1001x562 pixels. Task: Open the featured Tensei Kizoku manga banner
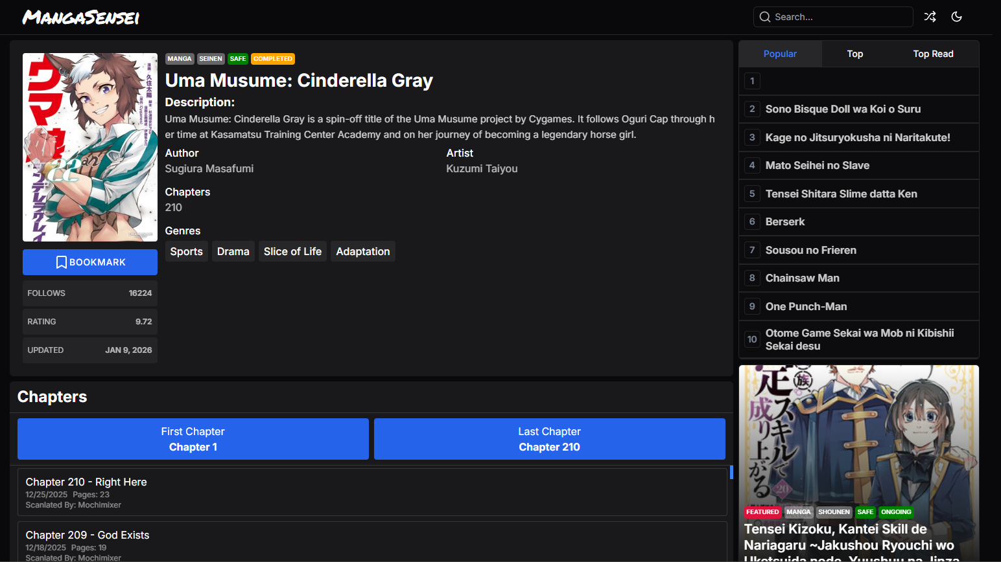tap(859, 464)
